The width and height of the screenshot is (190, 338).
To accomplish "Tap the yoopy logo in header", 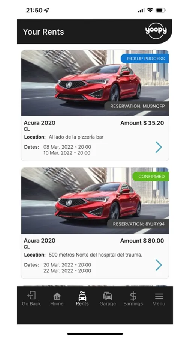I will point(156,31).
